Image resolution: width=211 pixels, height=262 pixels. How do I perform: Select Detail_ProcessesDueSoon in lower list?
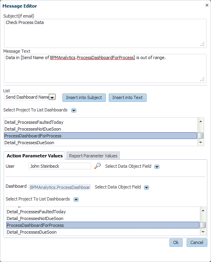tap(103, 232)
